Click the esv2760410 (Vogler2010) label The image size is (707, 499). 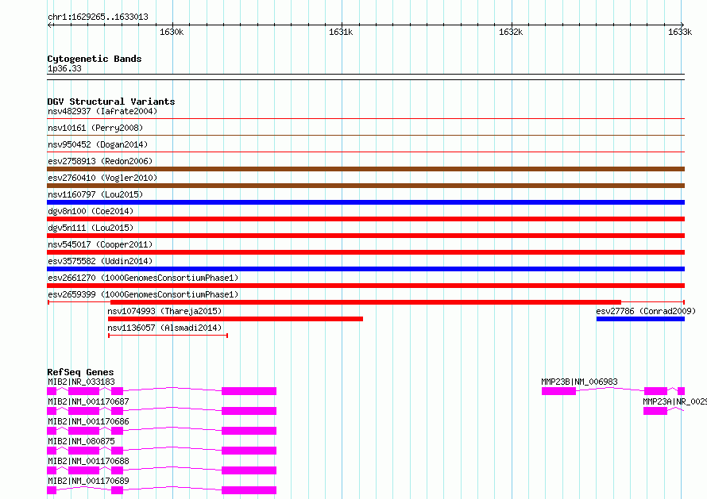click(102, 178)
